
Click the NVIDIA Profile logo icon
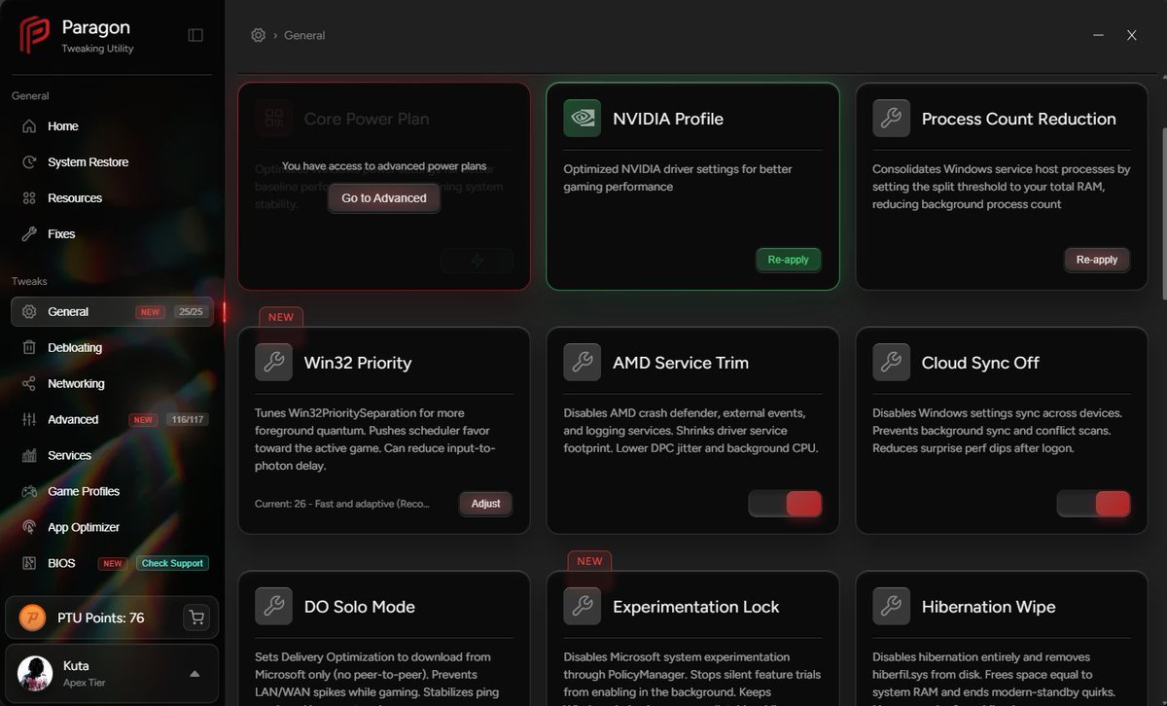(x=582, y=119)
